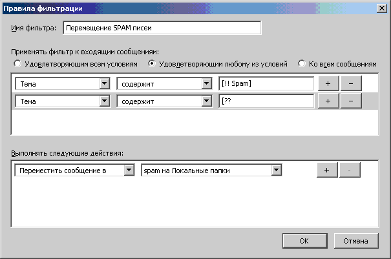
Task: Click the filter name field 'Перемещение SPAM писем'
Action: pos(162,28)
